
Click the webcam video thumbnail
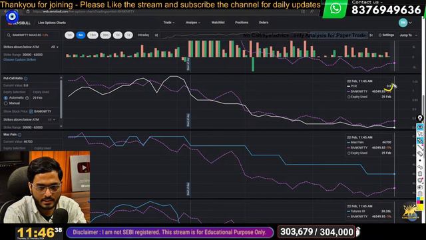(45, 187)
